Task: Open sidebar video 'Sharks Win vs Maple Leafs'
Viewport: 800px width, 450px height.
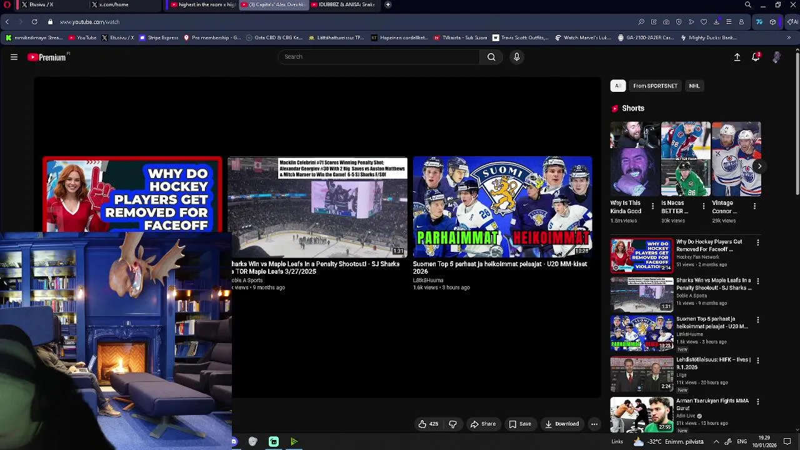Action: [642, 294]
